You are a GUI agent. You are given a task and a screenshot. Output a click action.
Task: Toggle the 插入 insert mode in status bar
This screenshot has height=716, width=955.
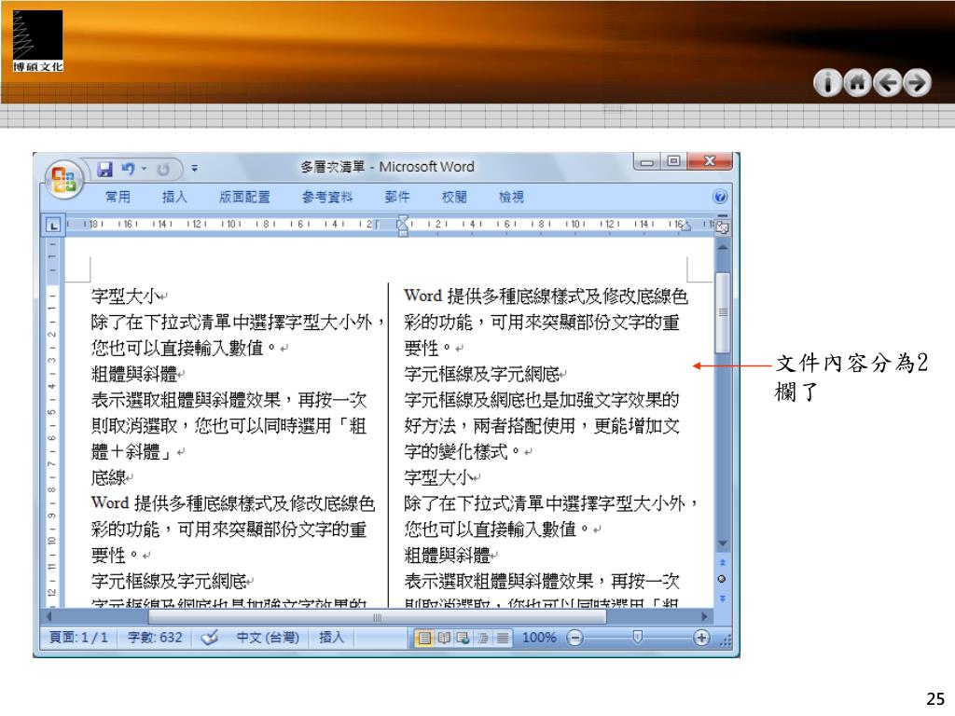pyautogui.click(x=331, y=638)
